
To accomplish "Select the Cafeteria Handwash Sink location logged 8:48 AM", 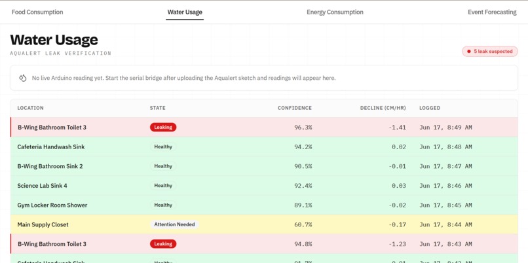I will [51, 147].
